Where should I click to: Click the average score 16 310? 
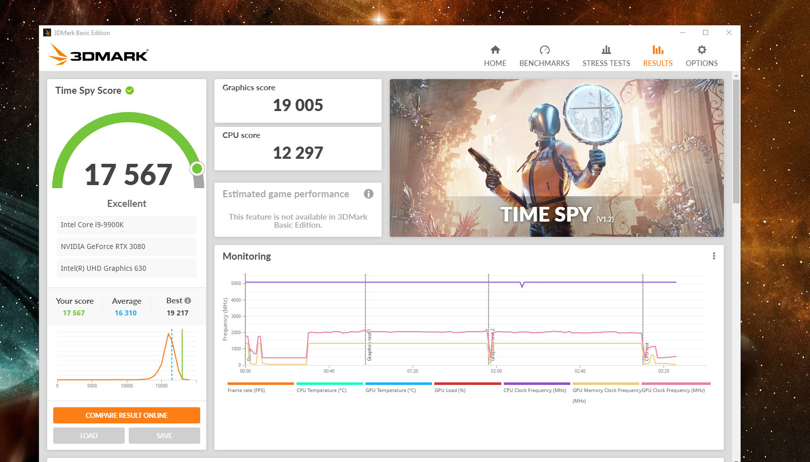tap(126, 313)
